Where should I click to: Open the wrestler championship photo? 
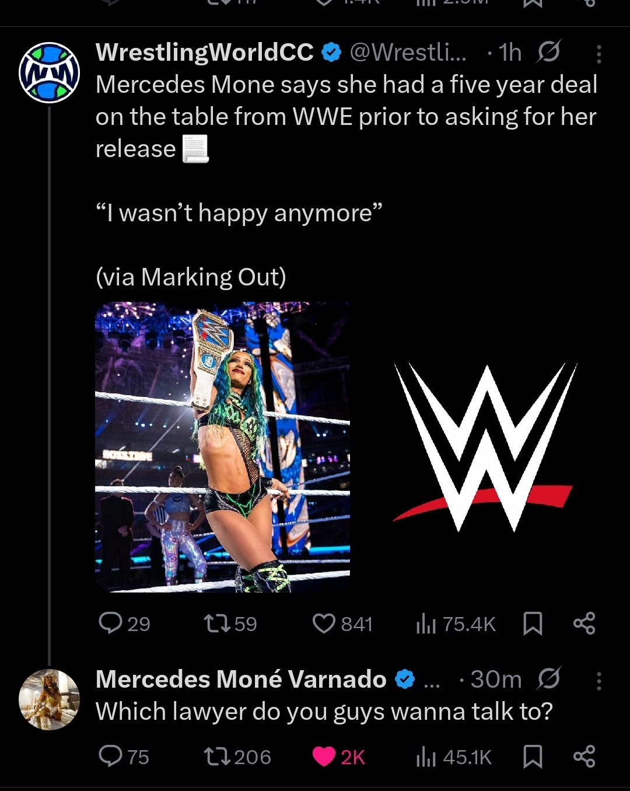click(x=222, y=447)
